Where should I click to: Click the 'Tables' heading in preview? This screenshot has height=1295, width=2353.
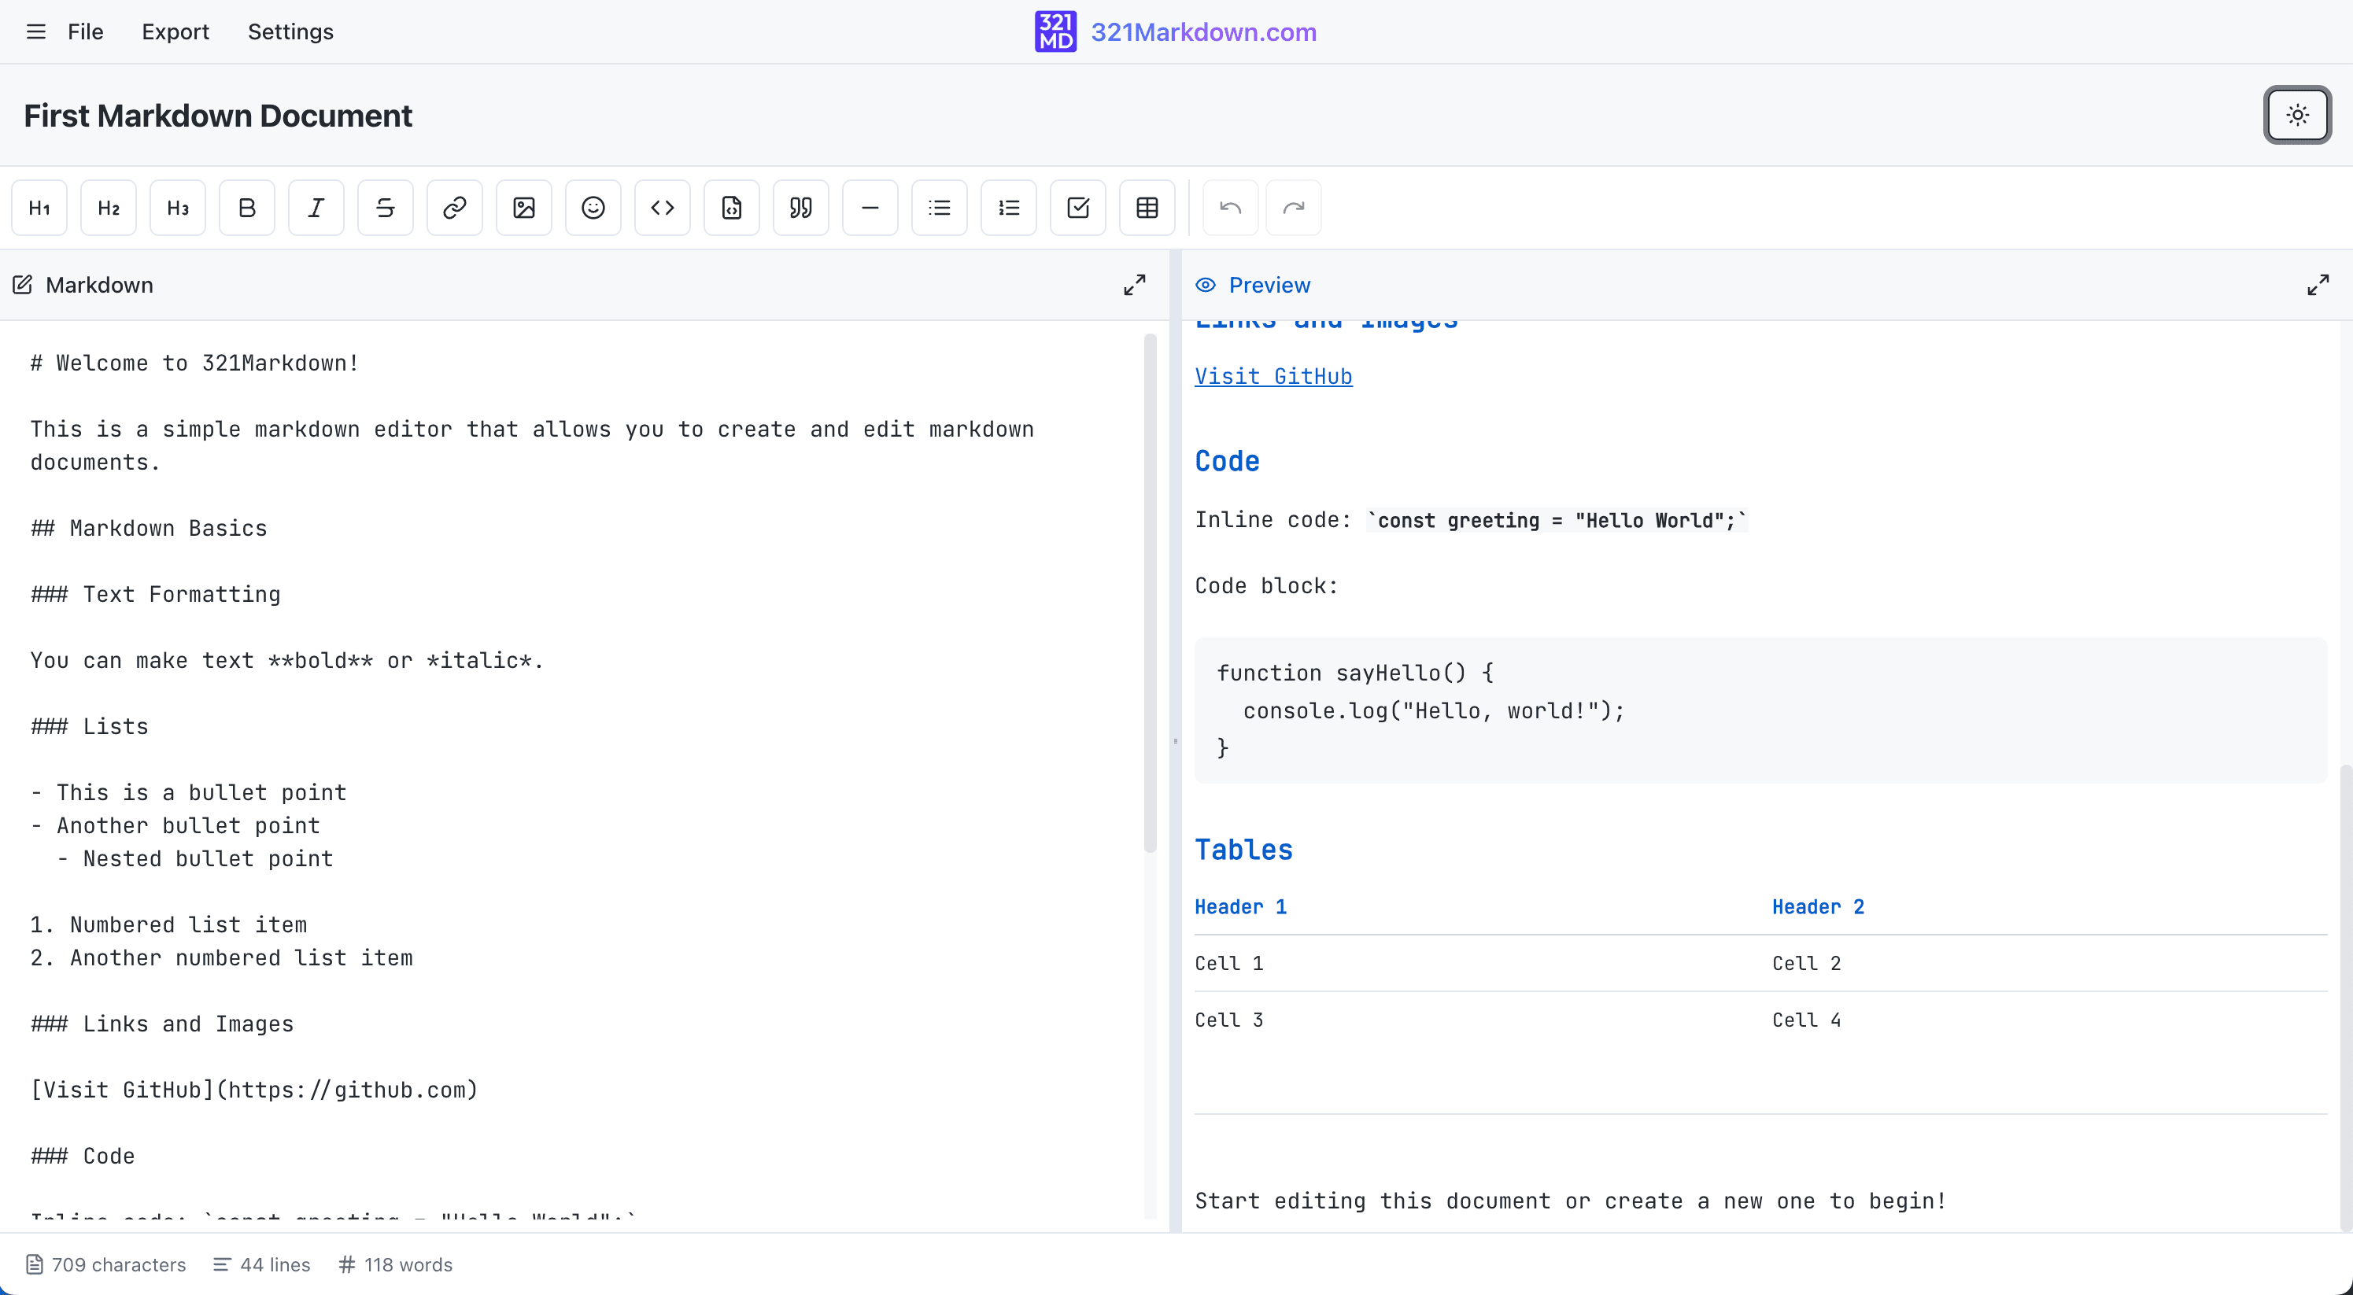(1243, 850)
